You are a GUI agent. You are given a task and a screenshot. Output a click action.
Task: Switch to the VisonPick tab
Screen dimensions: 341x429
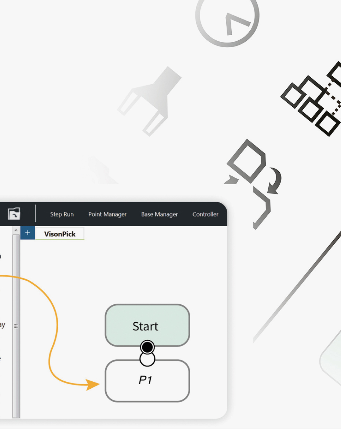pyautogui.click(x=60, y=234)
